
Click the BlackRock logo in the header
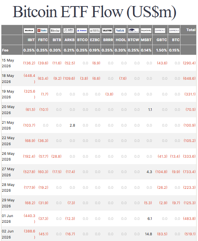29,30
